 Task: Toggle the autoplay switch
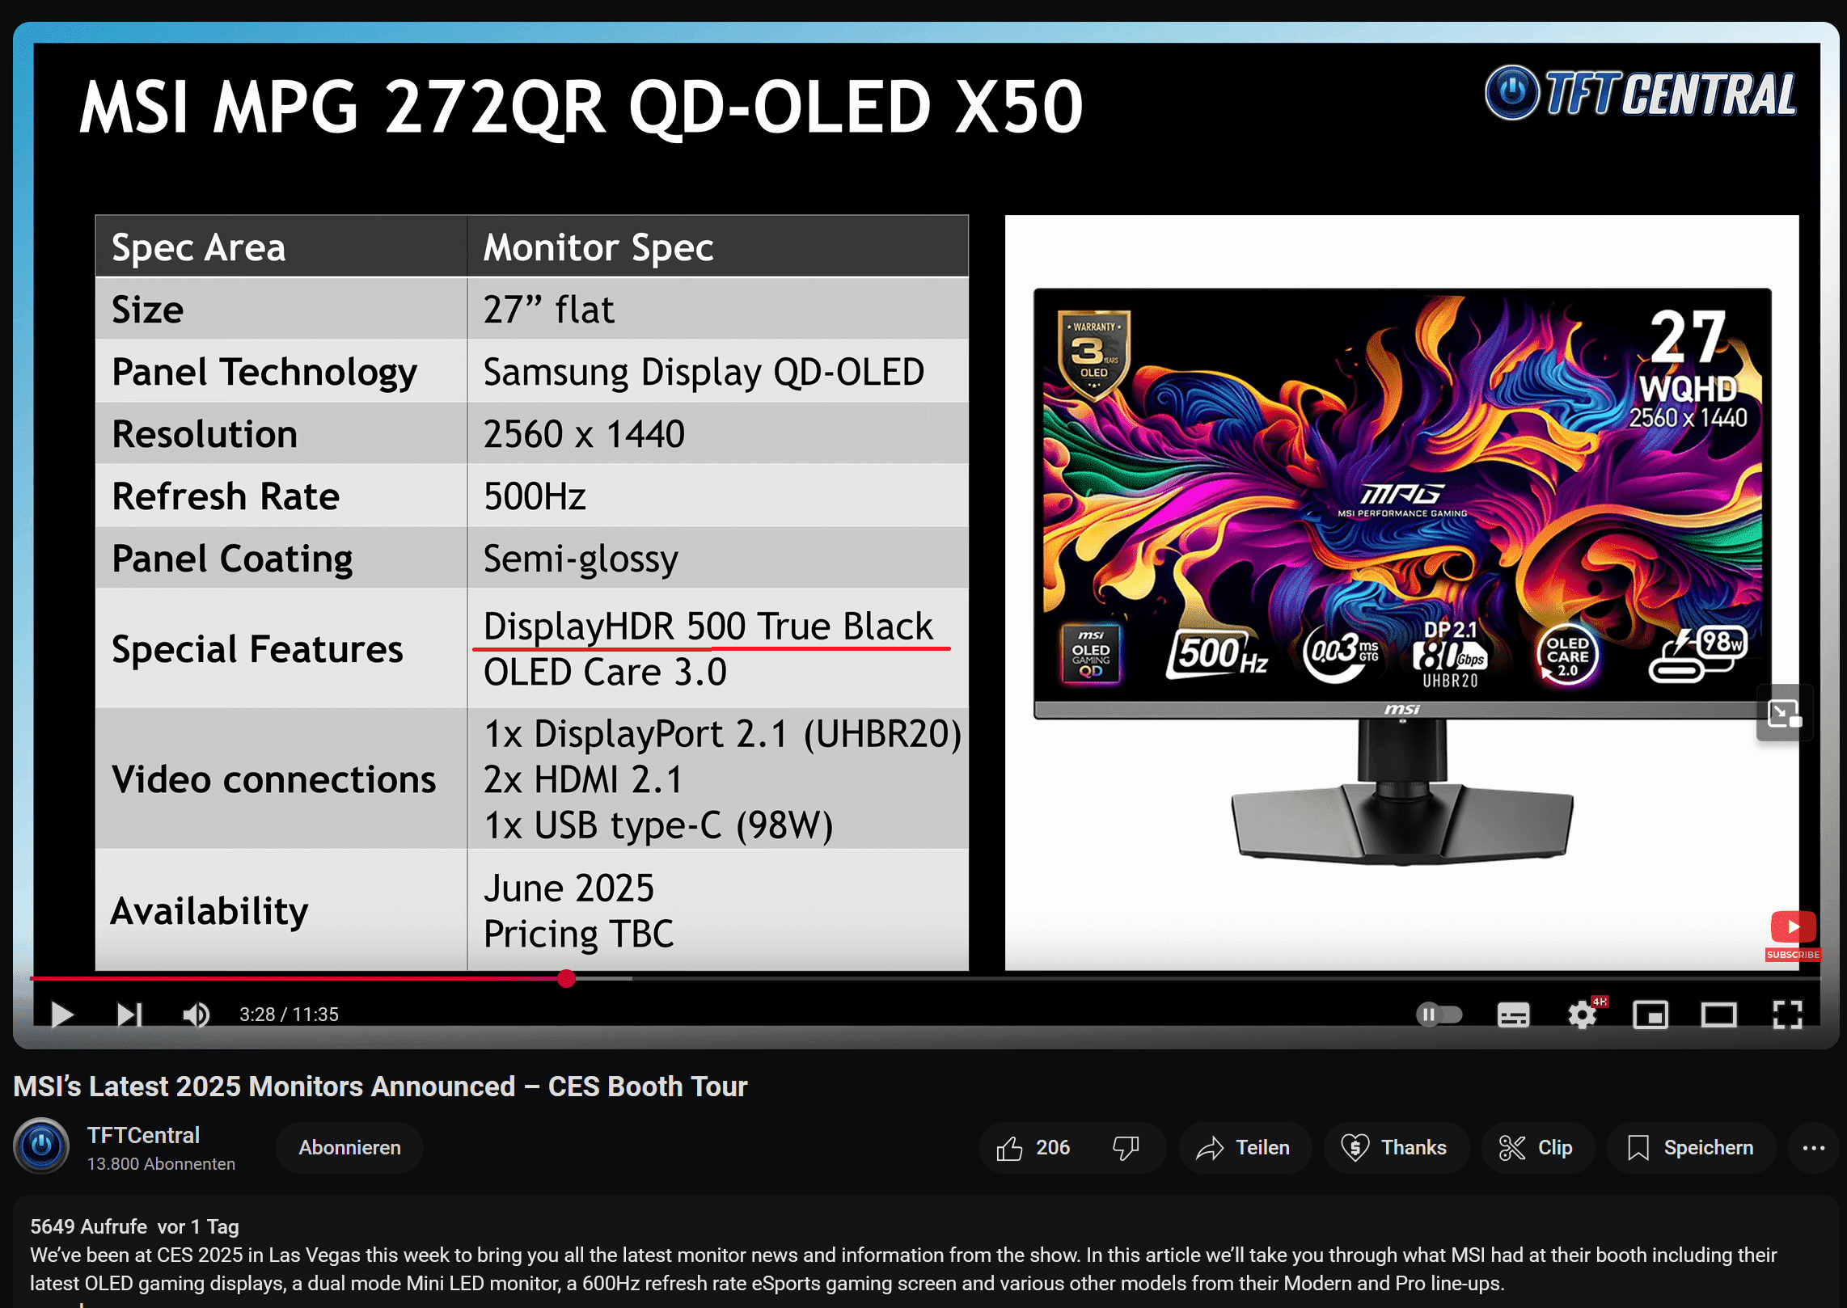click(x=1439, y=1014)
